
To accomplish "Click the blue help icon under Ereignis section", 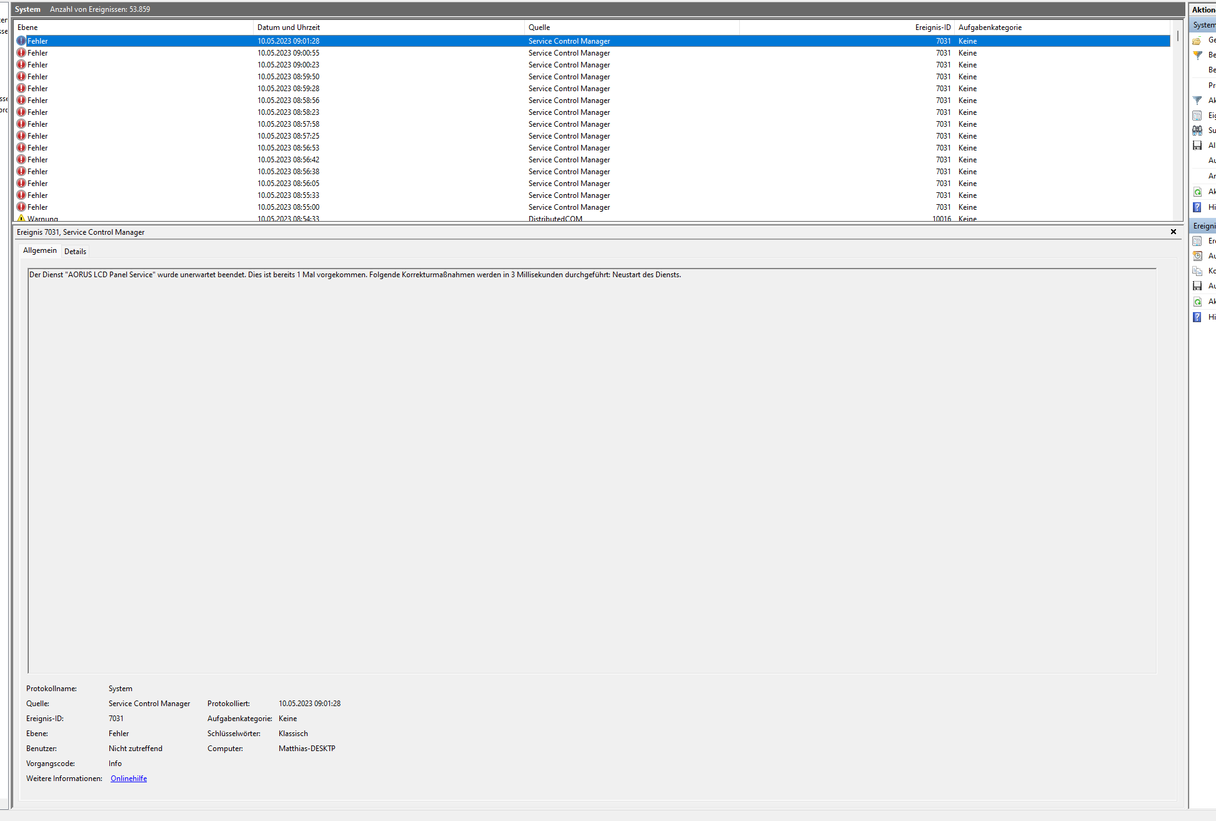I will pos(1197,317).
